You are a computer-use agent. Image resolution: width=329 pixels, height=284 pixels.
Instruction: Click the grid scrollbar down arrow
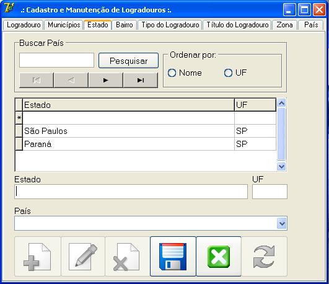[281, 167]
